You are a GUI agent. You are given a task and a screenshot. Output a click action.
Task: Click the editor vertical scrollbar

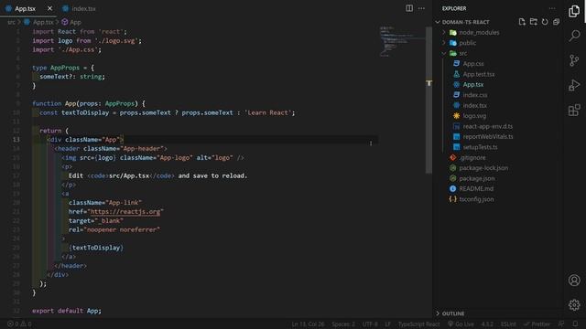pyautogui.click(x=429, y=100)
